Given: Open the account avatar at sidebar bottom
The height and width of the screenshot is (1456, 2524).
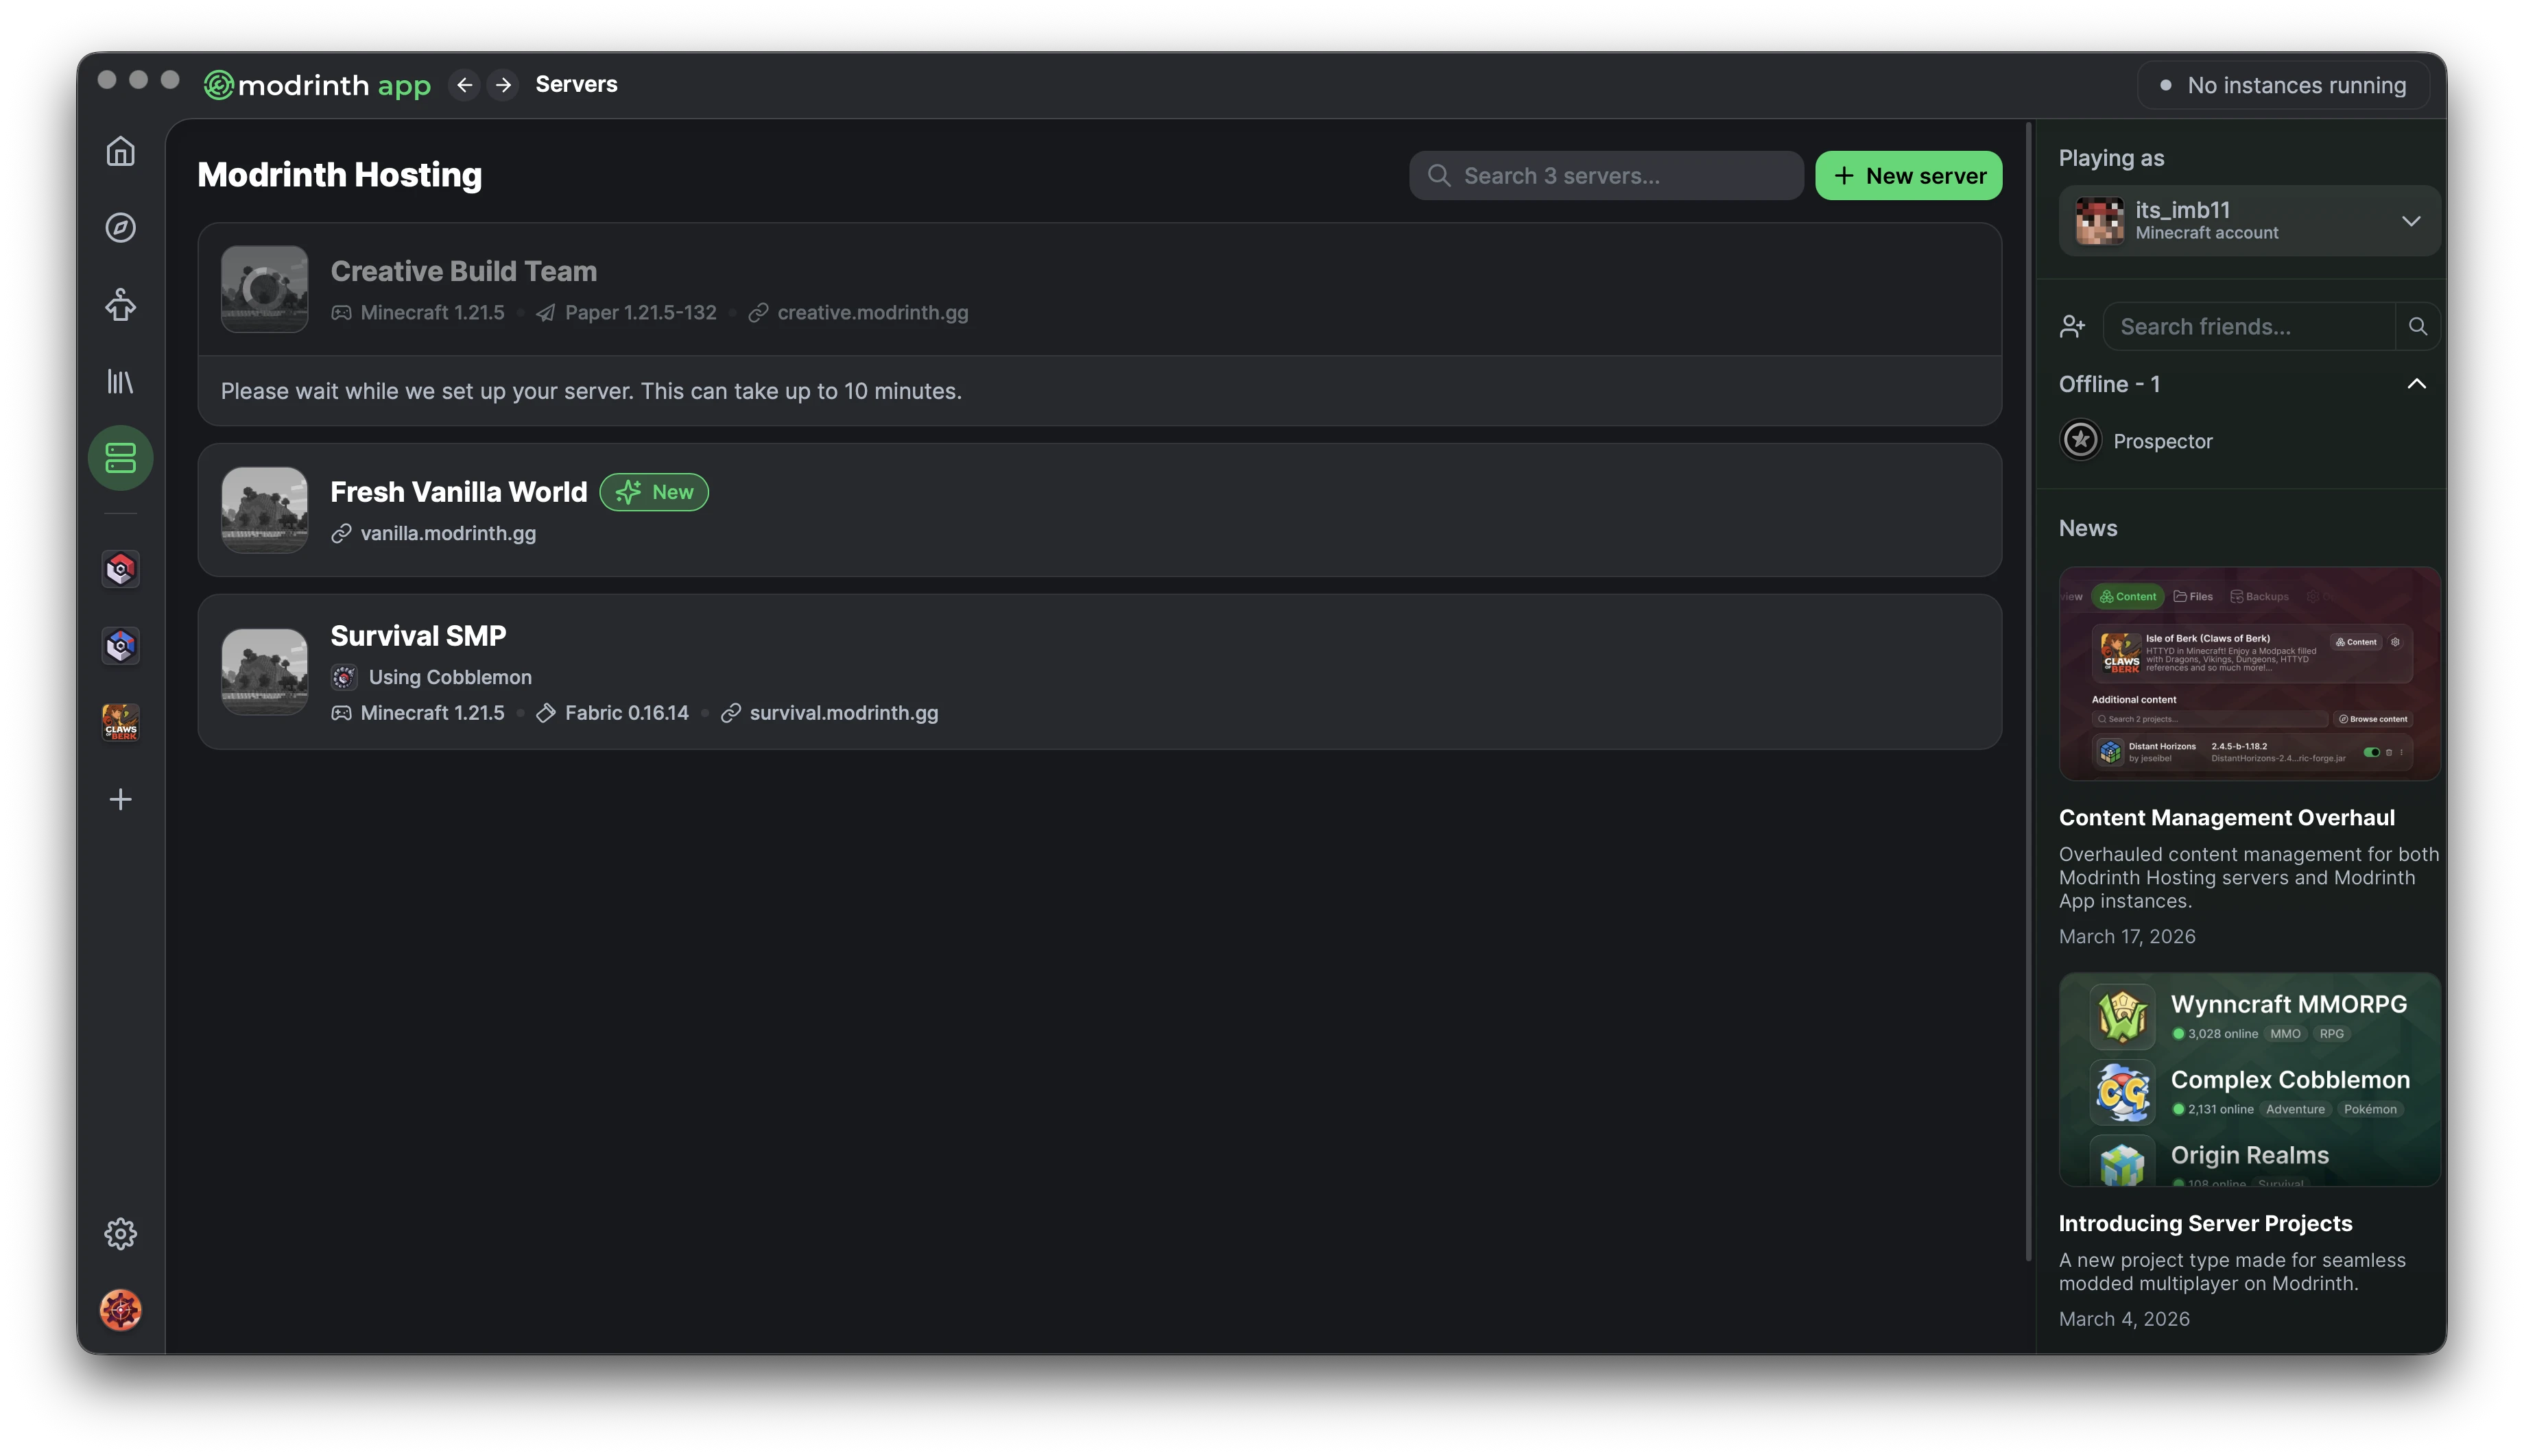Looking at the screenshot, I should (120, 1310).
